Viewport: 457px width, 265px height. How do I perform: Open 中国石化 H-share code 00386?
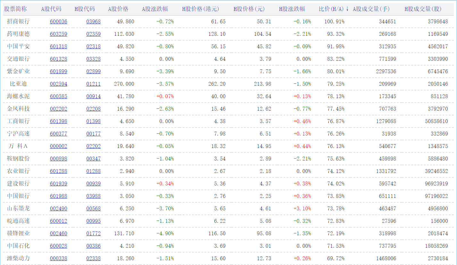point(94,246)
